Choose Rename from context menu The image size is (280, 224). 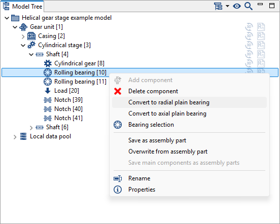pyautogui.click(x=189, y=178)
